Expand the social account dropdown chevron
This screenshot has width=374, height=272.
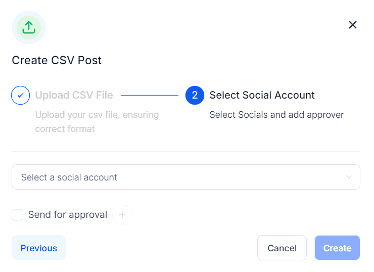pyautogui.click(x=348, y=177)
